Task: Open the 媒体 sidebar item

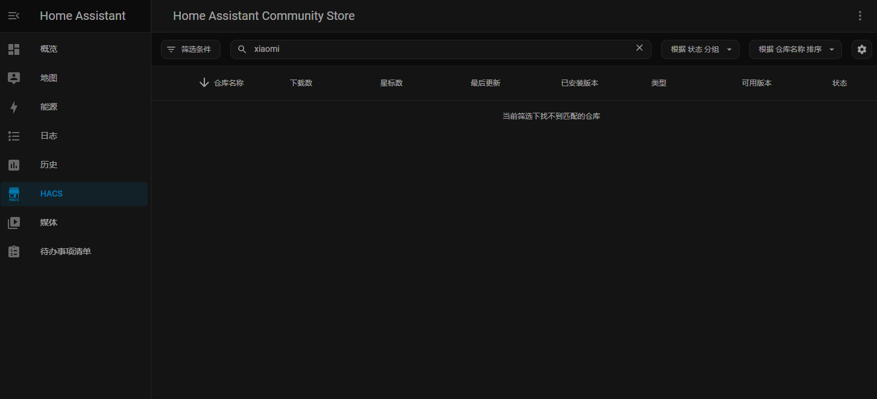Action: [x=74, y=223]
